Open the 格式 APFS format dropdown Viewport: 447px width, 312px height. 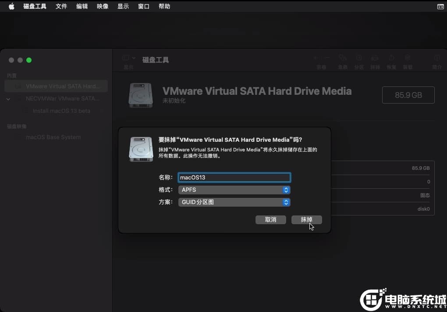(234, 190)
